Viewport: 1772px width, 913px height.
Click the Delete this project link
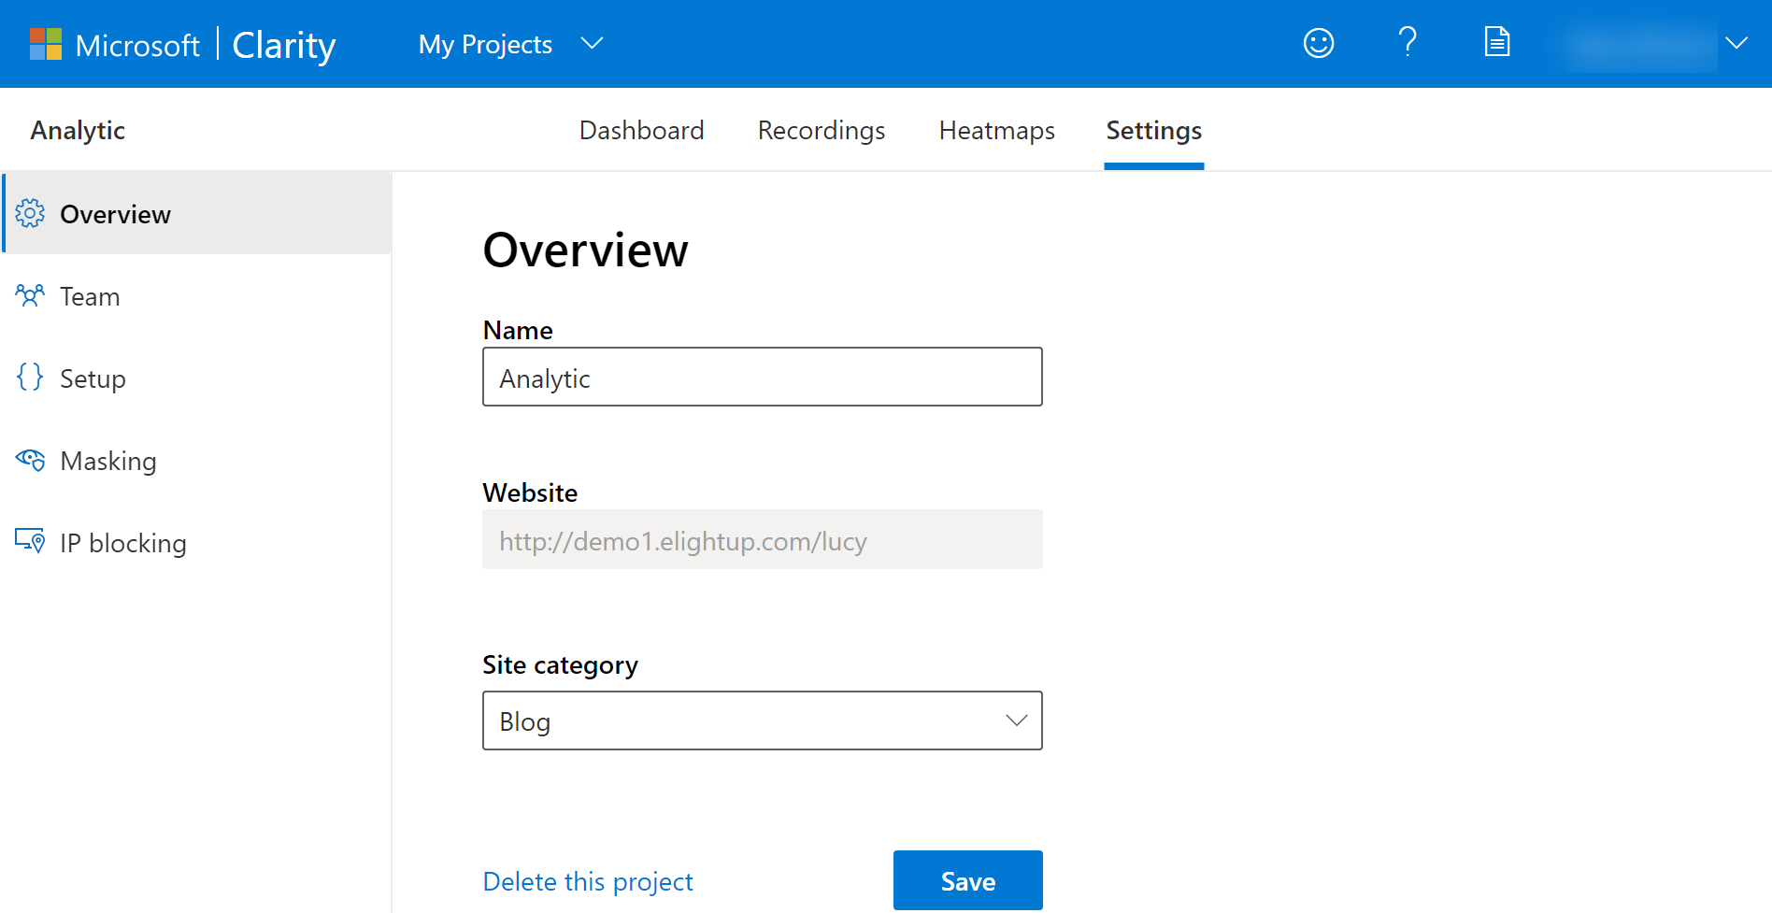(588, 880)
